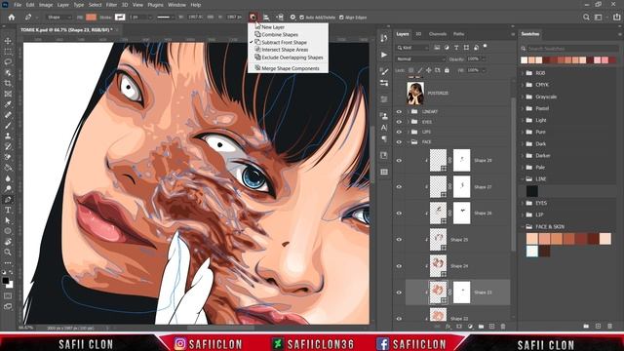Select the Path Selection tool

pyautogui.click(x=8, y=220)
